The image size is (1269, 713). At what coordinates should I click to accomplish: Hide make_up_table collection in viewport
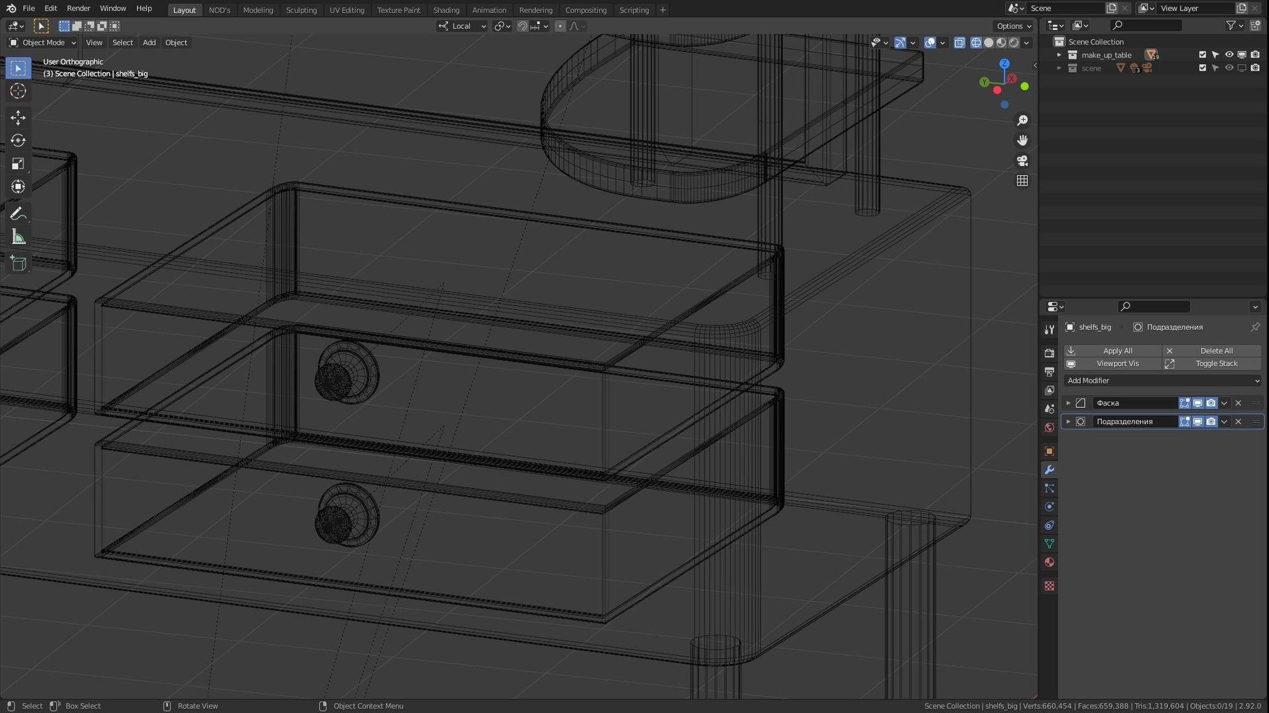1229,55
